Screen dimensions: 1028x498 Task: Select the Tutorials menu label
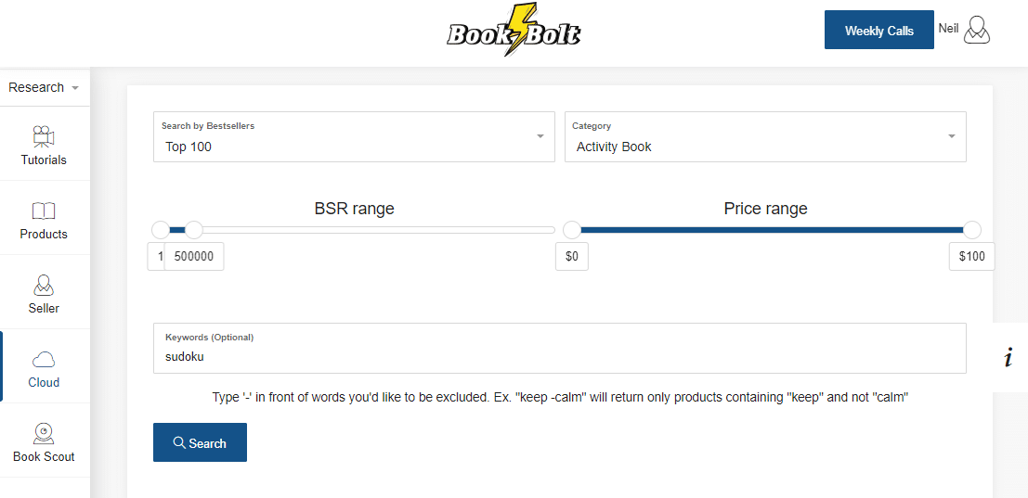click(x=44, y=160)
